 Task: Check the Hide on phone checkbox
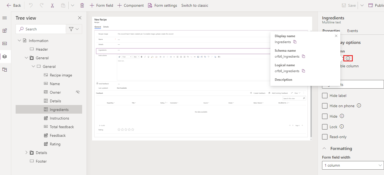pos(325,106)
